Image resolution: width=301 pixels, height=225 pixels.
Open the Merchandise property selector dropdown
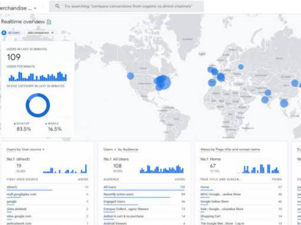(18, 8)
